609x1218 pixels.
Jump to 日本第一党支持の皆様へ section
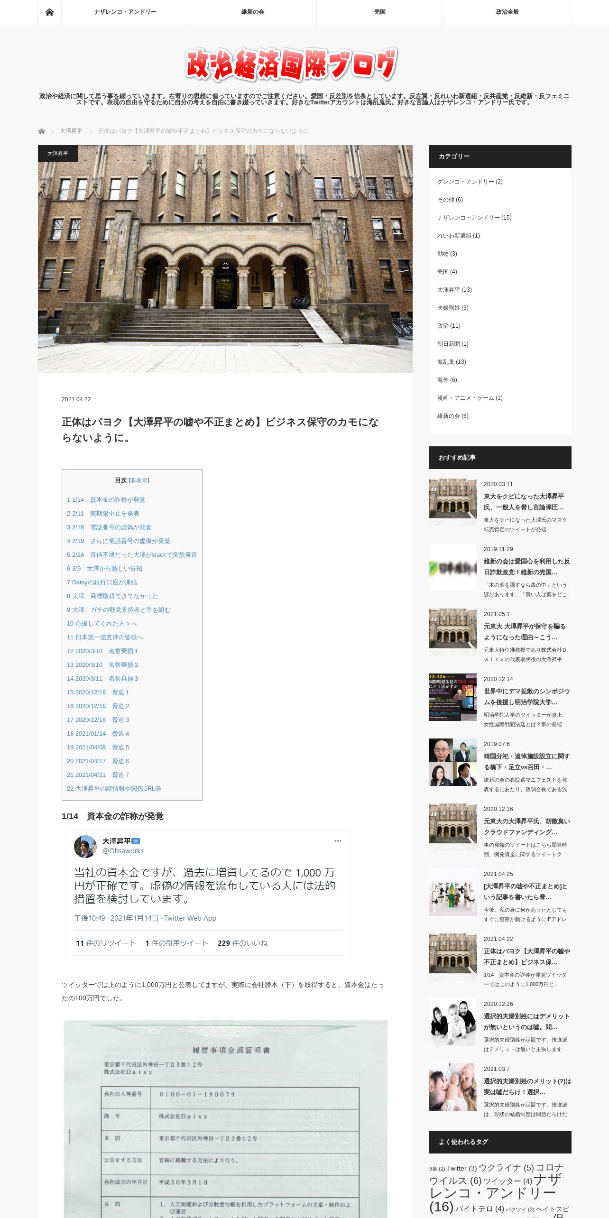click(105, 637)
